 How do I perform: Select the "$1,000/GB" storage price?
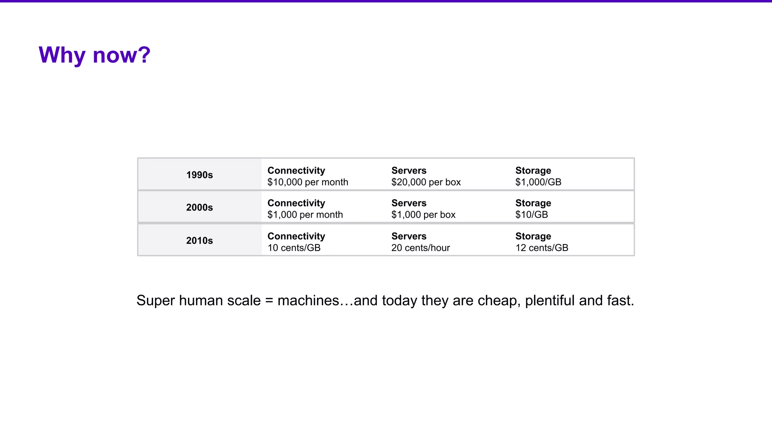[538, 182]
